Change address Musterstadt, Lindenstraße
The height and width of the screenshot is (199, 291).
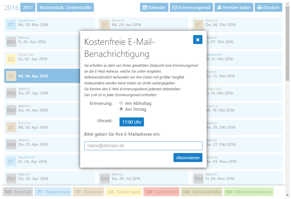[65, 8]
